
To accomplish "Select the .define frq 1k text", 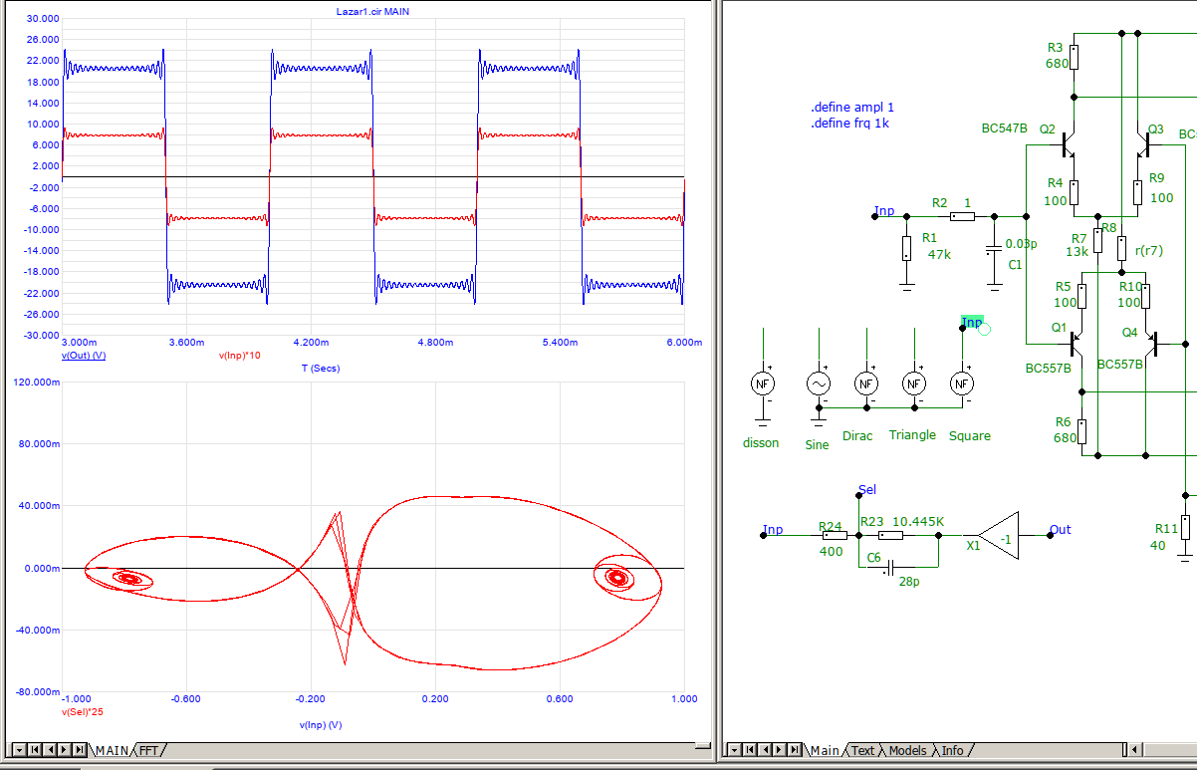I will click(x=849, y=124).
